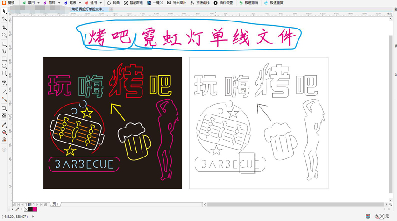Select the Ellipse tool

click(x=4, y=66)
